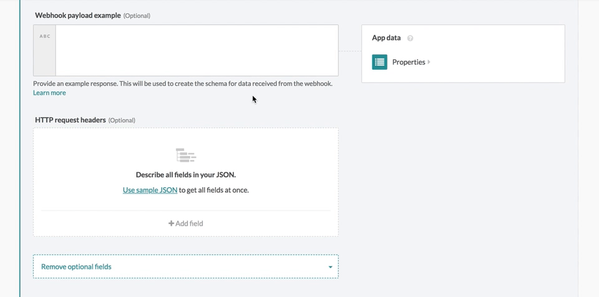Click the Provide an example response help text
This screenshot has width=599, height=297.
[x=183, y=84]
